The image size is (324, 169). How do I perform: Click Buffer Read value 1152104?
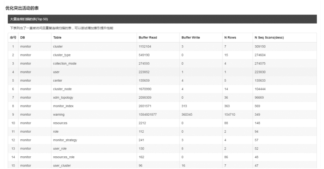coord(145,46)
